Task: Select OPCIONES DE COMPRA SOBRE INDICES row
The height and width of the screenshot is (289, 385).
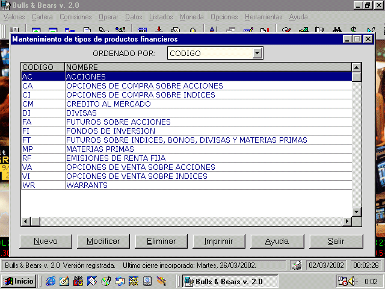Action: point(186,95)
